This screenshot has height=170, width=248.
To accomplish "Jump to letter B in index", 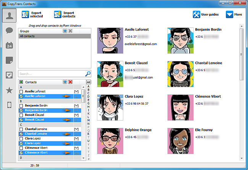I will click(89, 90).
